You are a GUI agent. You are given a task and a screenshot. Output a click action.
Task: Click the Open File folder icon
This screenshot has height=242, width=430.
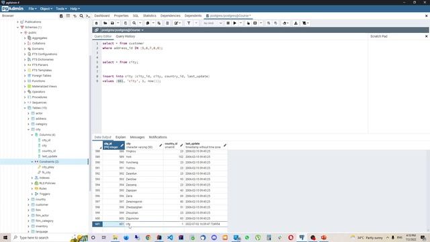[x=105, y=24]
